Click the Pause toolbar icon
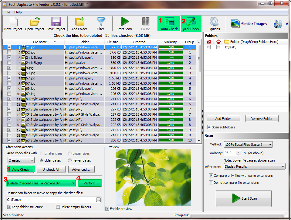The width and height of the screenshot is (291, 220). tap(146, 23)
